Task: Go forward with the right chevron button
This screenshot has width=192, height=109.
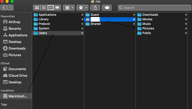Action: 10,8
